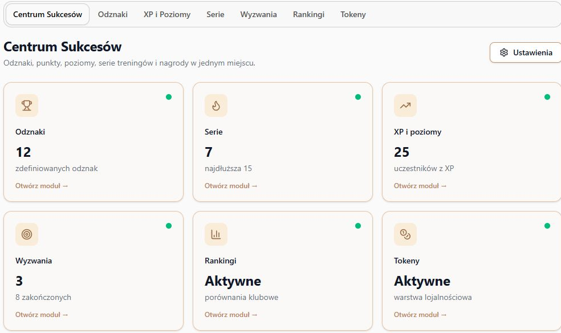Select the Tokeny tab
This screenshot has width=561, height=333.
pos(353,14)
